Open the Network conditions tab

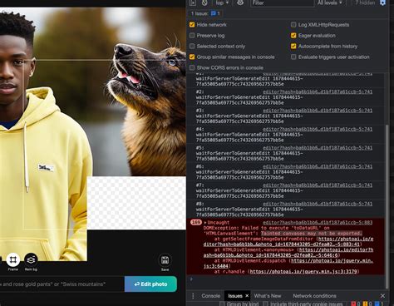[314, 296]
